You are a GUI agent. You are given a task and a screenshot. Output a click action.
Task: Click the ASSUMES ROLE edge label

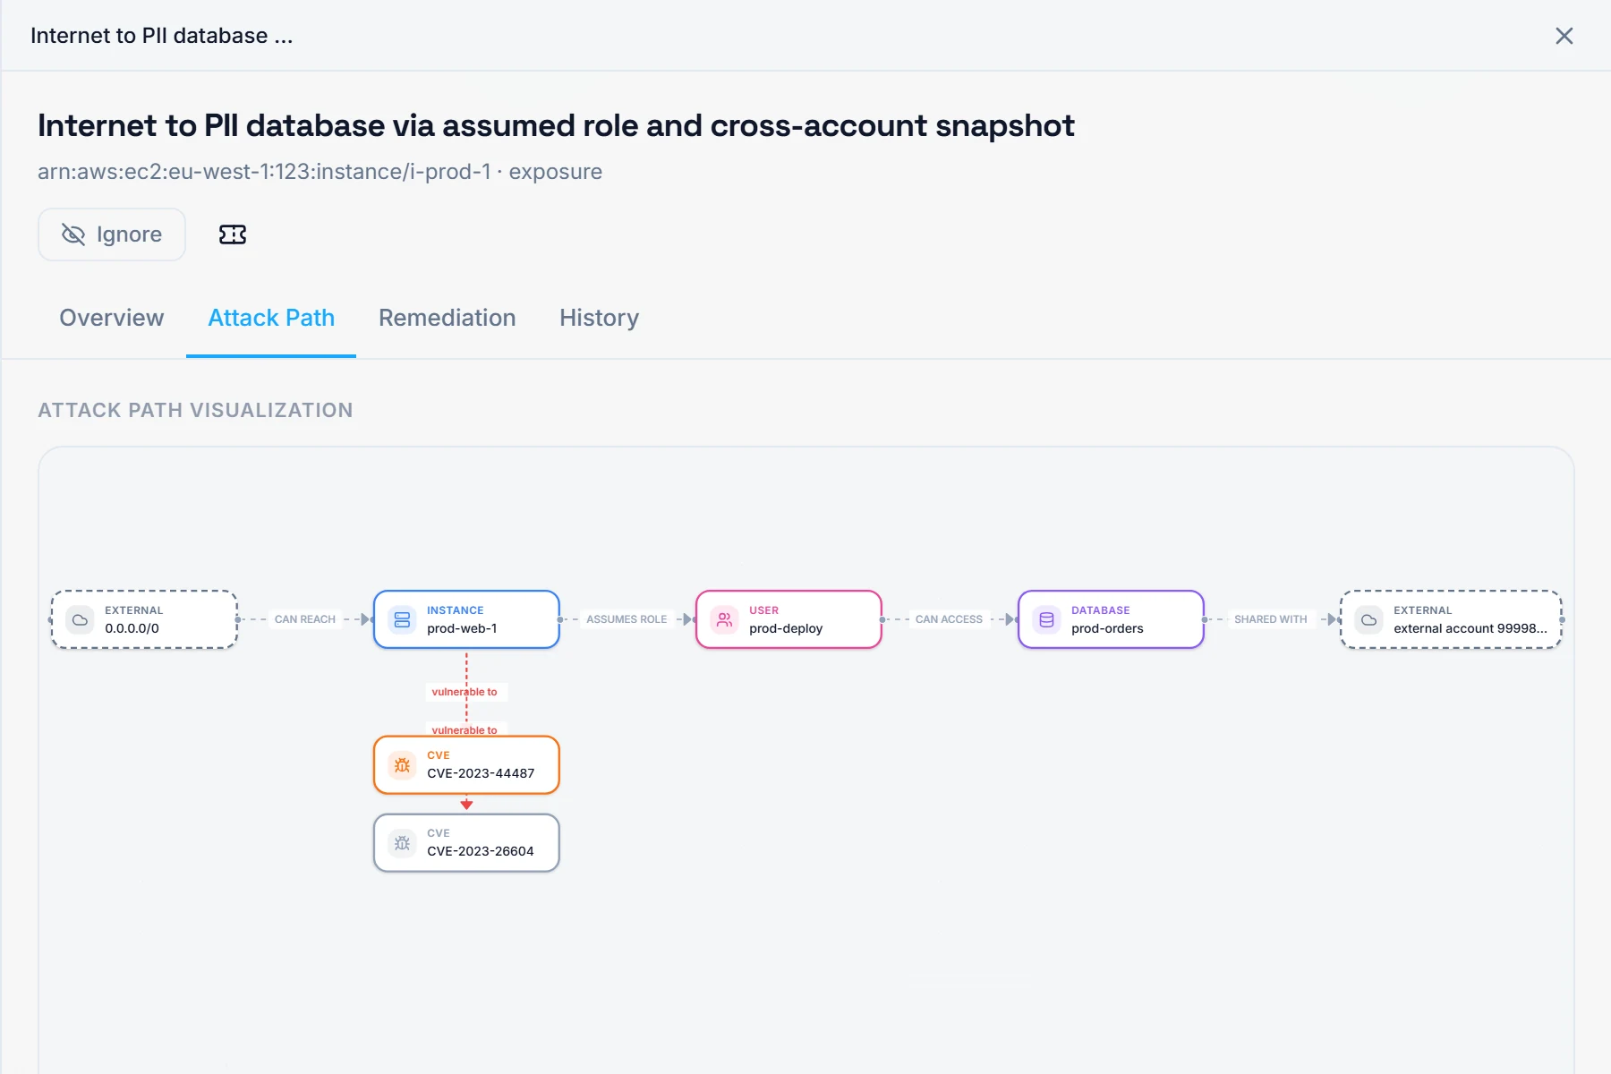626,619
